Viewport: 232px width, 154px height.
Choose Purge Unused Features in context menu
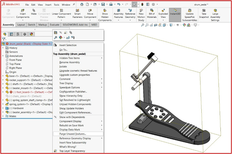[78, 134]
